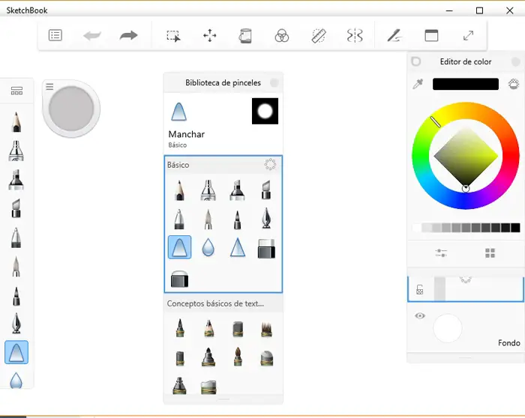Viewport: 525px width, 418px height.
Task: Choose fountain nib in Básico set
Action: pos(266,218)
